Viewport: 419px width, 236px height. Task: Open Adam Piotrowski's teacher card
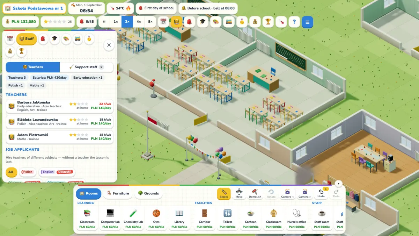pyautogui.click(x=60, y=137)
